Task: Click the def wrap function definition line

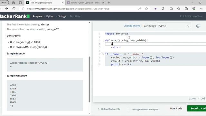Action: coord(126,41)
